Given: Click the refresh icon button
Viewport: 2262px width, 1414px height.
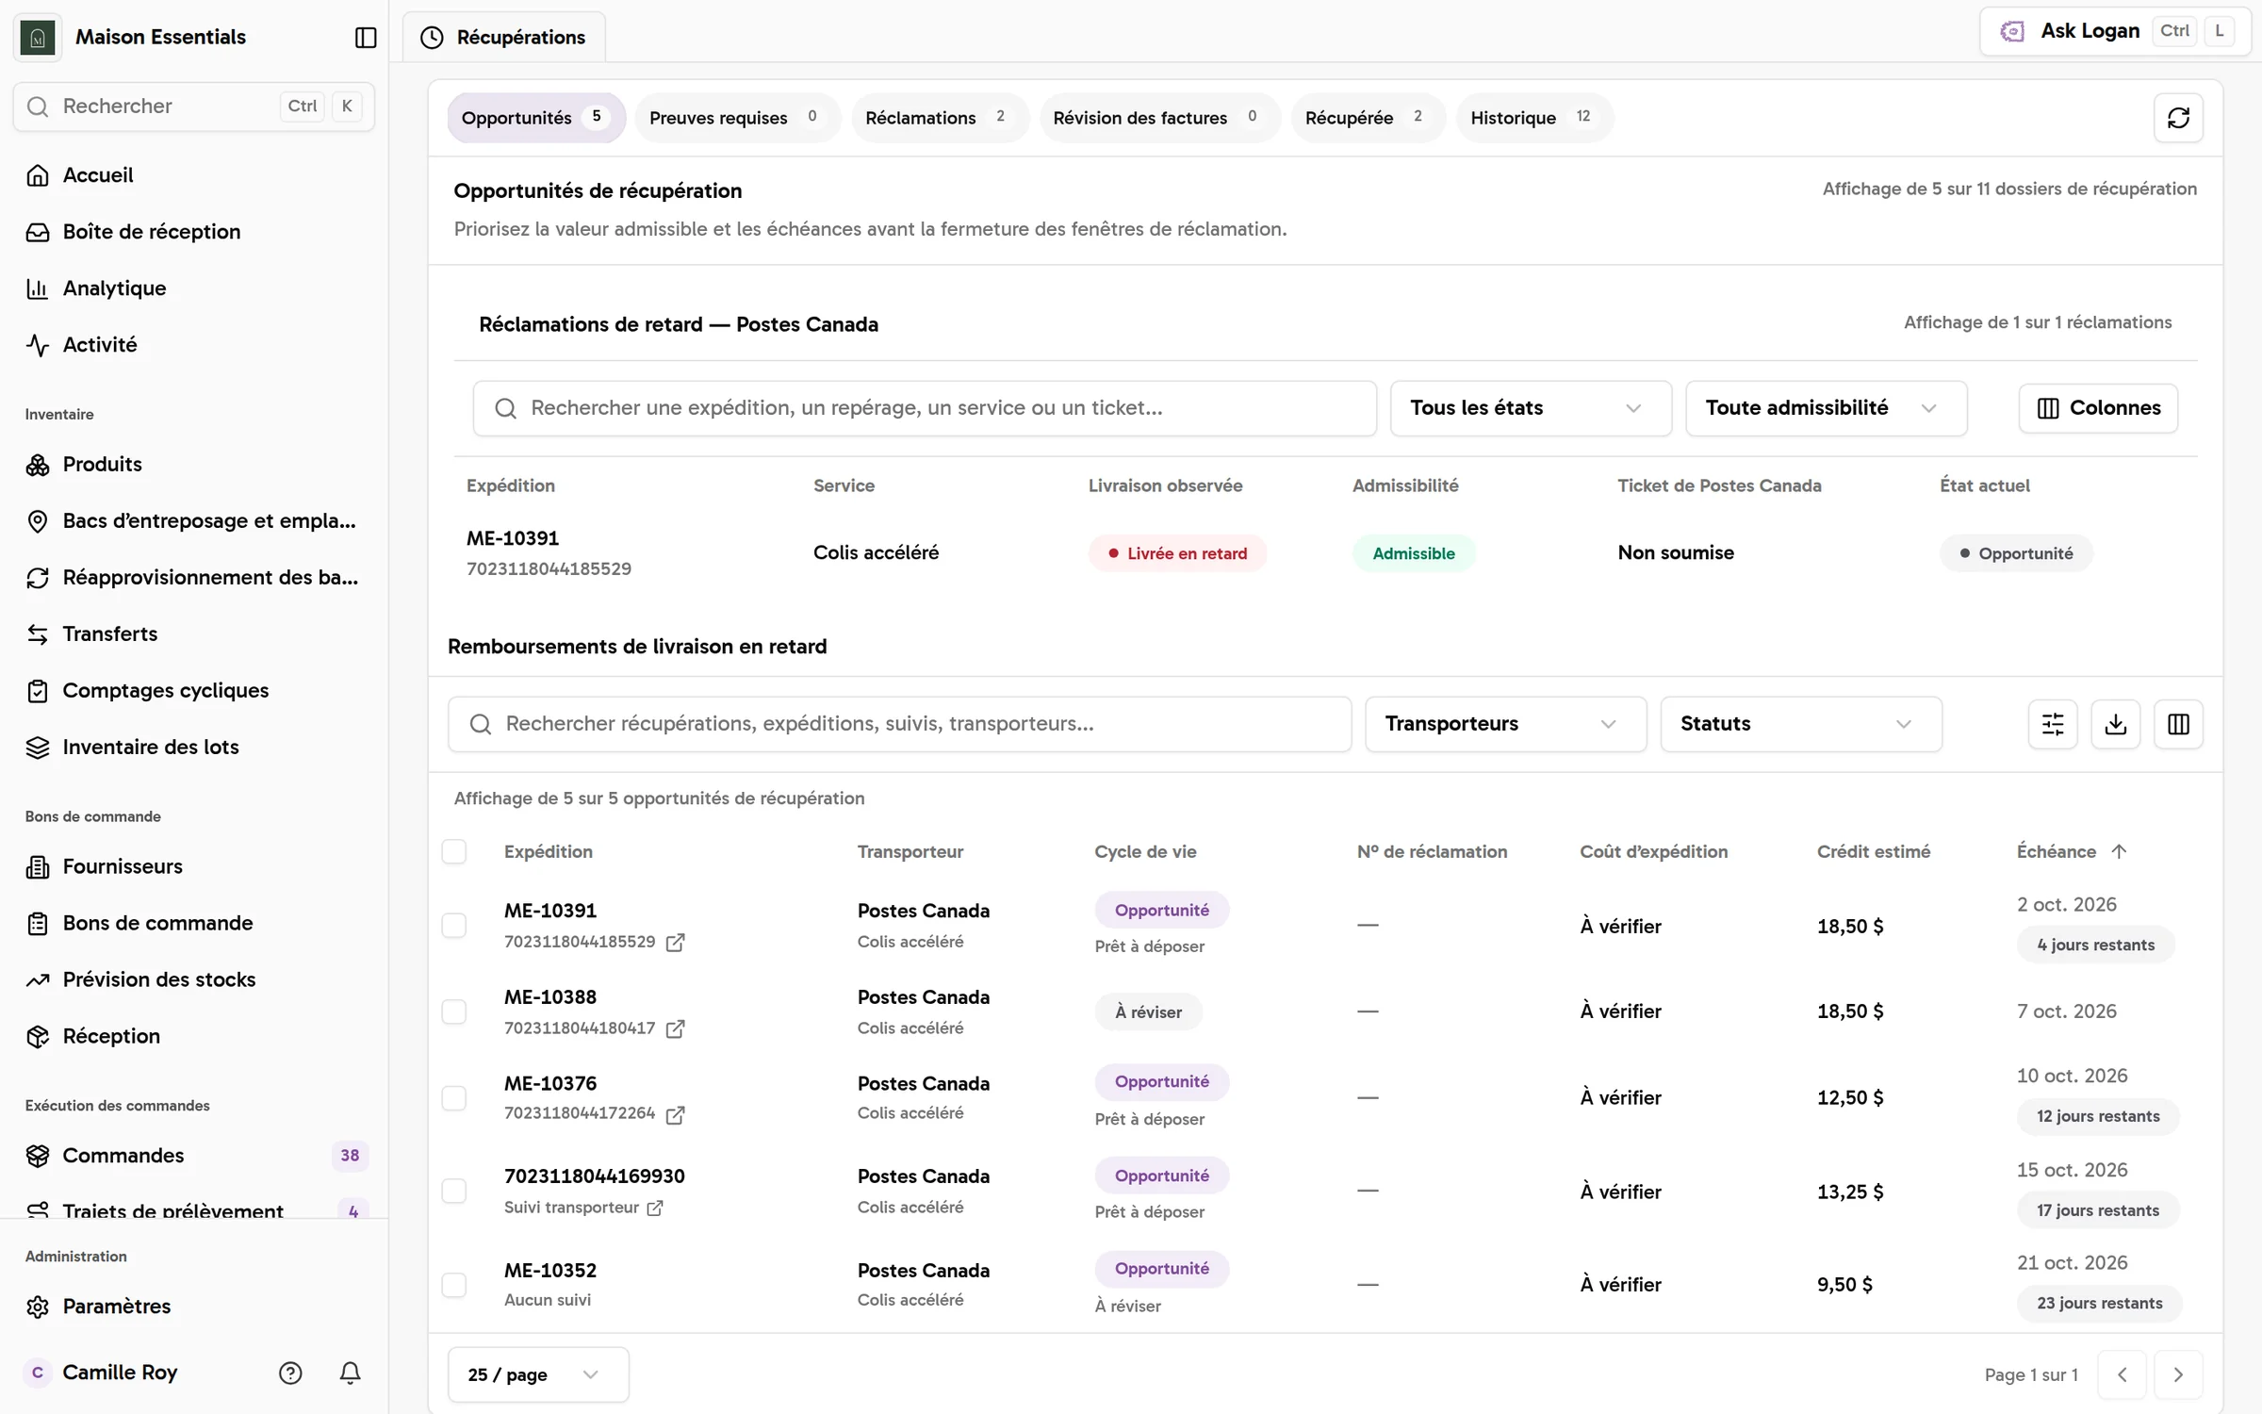Looking at the screenshot, I should [2177, 118].
